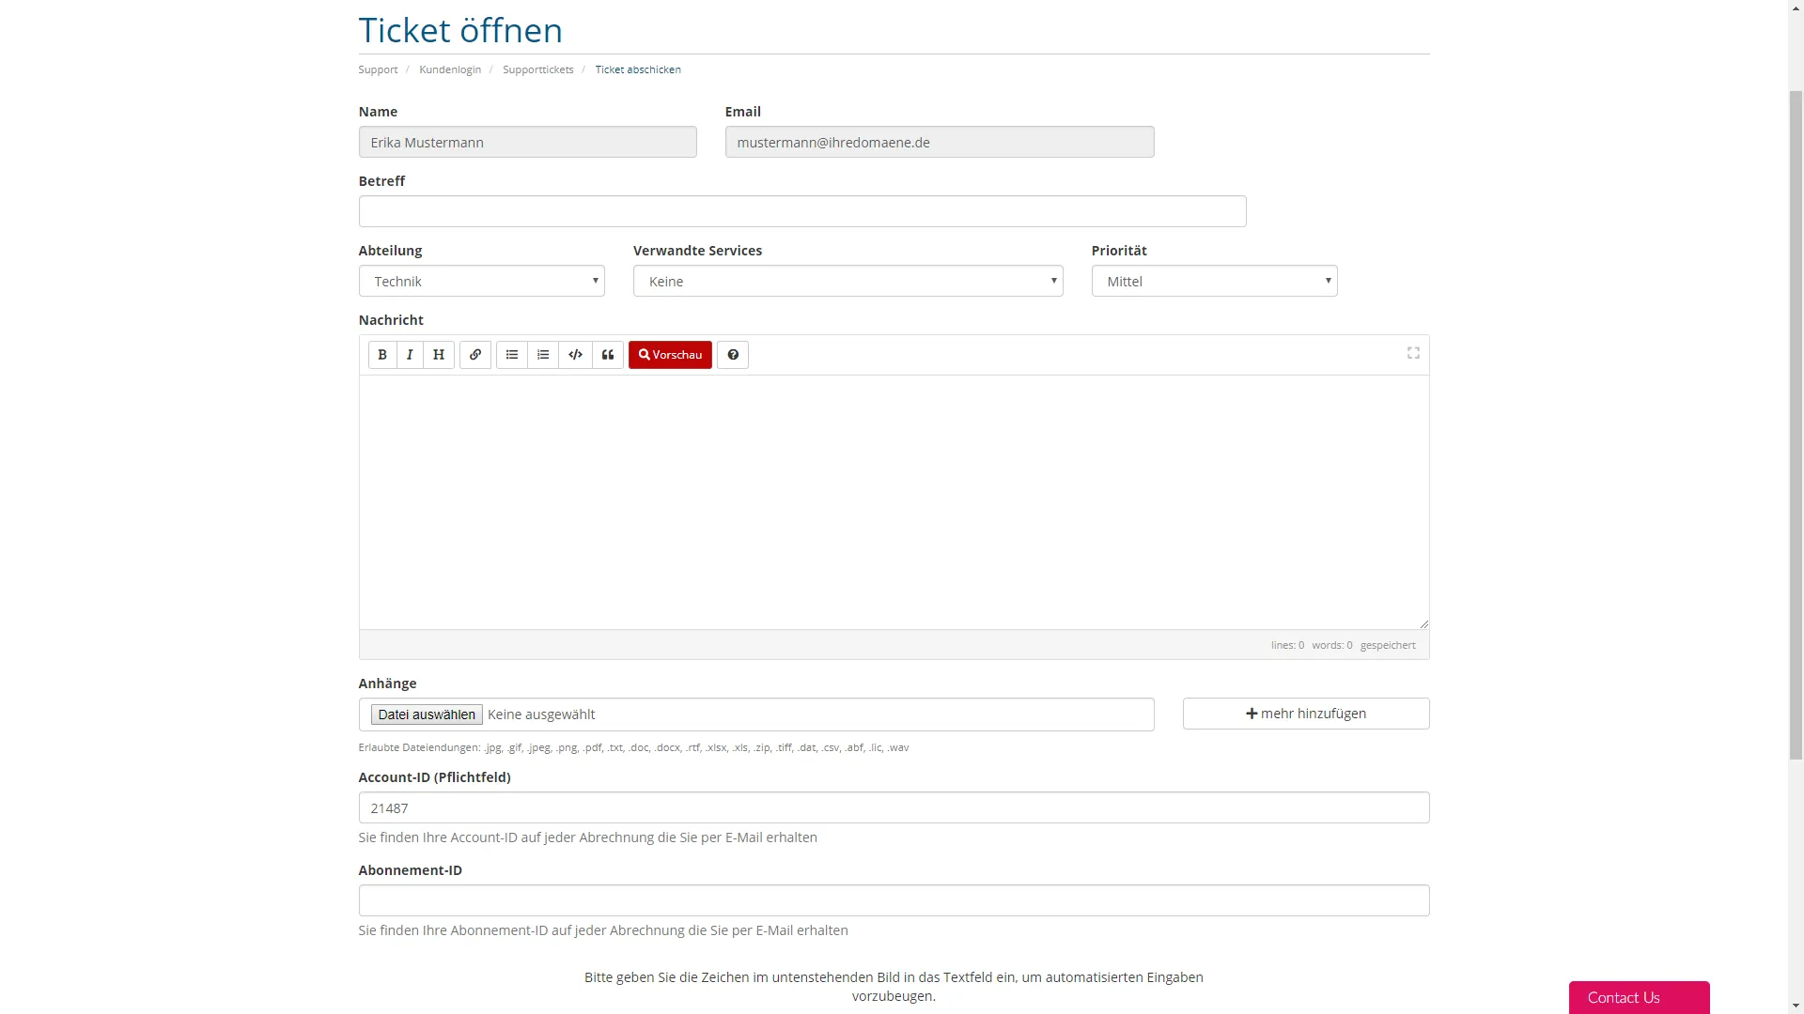Go to Support breadcrumb link
The width and height of the screenshot is (1804, 1014).
(378, 69)
